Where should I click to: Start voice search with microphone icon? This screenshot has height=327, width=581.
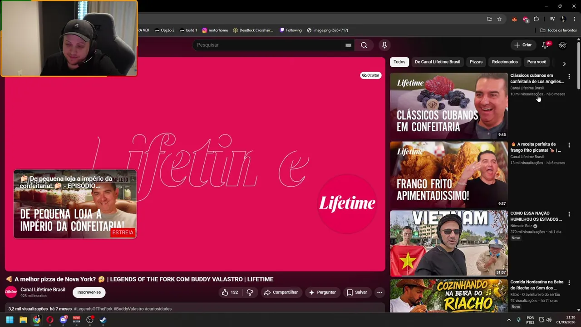pyautogui.click(x=384, y=45)
